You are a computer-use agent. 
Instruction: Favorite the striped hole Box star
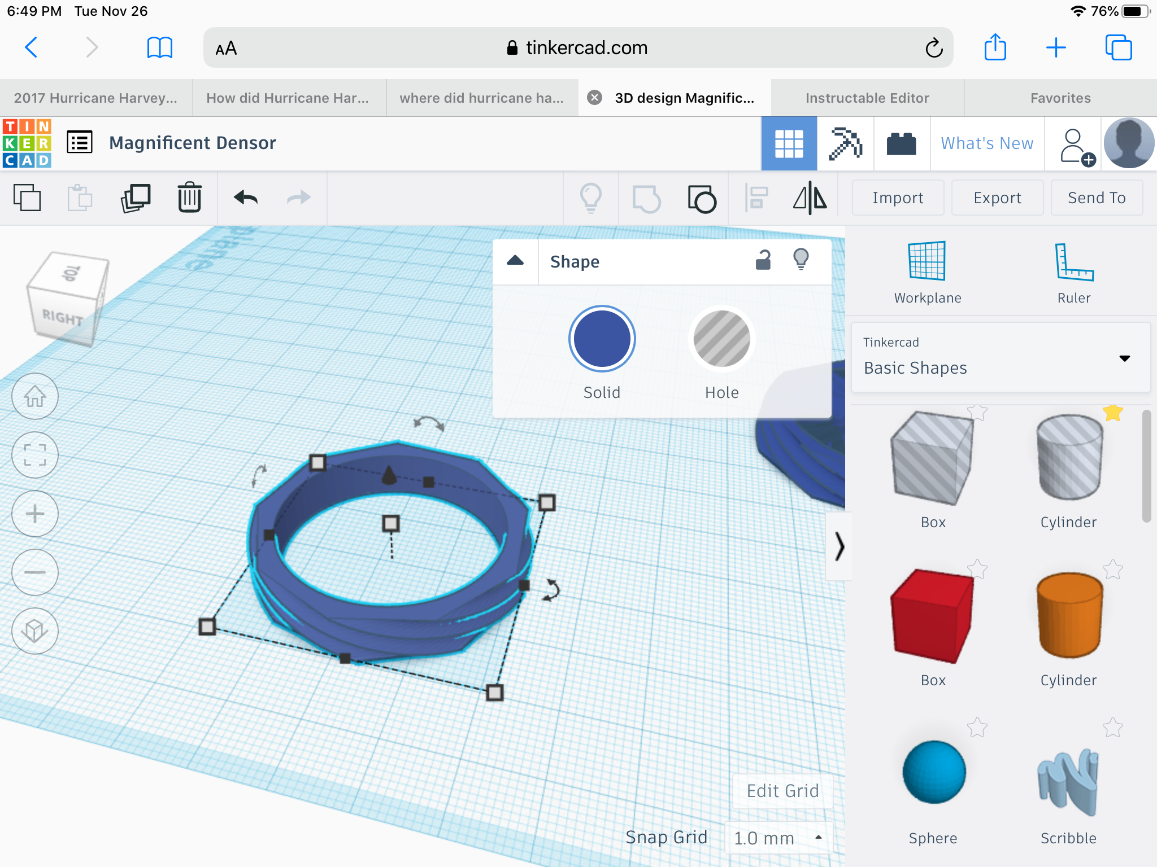pos(977,413)
